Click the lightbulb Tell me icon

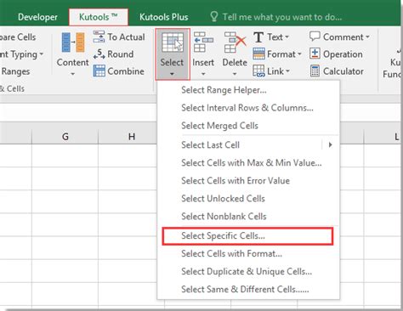coord(214,16)
